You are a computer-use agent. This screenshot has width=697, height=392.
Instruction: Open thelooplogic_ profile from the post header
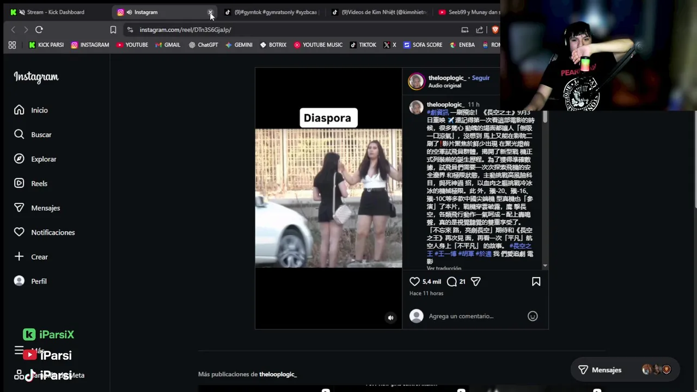[x=447, y=78]
